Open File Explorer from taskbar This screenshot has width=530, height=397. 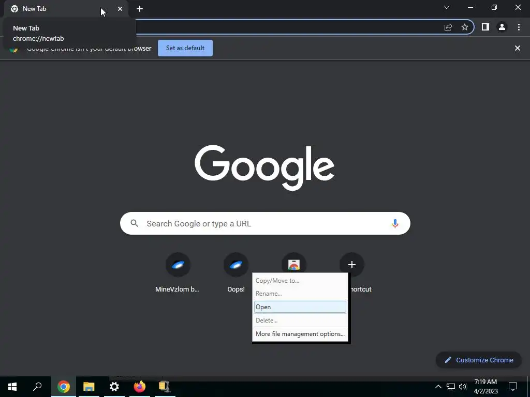point(89,387)
